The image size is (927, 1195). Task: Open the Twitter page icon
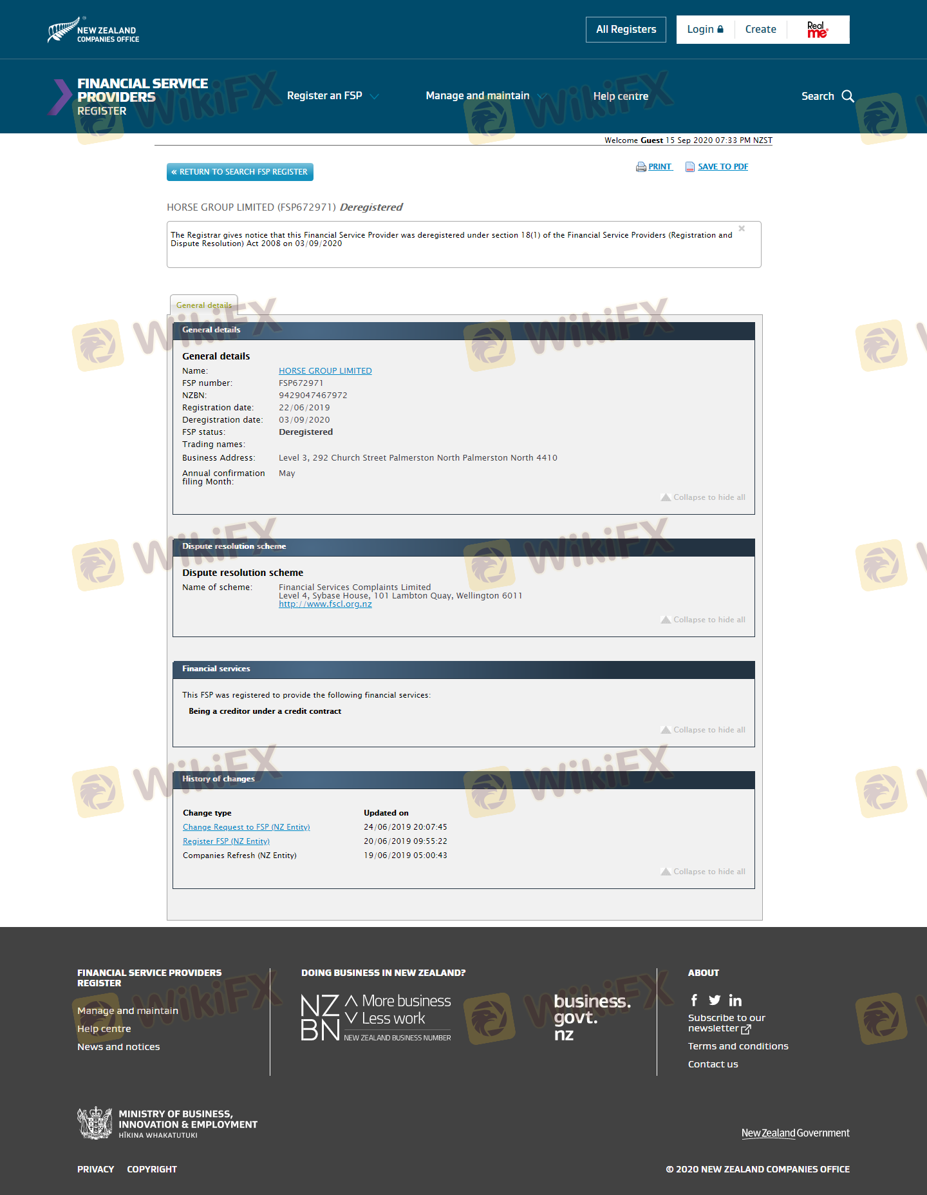click(715, 1000)
